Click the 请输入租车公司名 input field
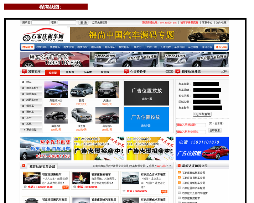 coord(191,132)
